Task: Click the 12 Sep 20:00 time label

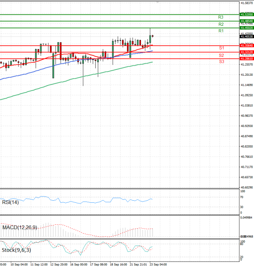Action: (x=59, y=265)
